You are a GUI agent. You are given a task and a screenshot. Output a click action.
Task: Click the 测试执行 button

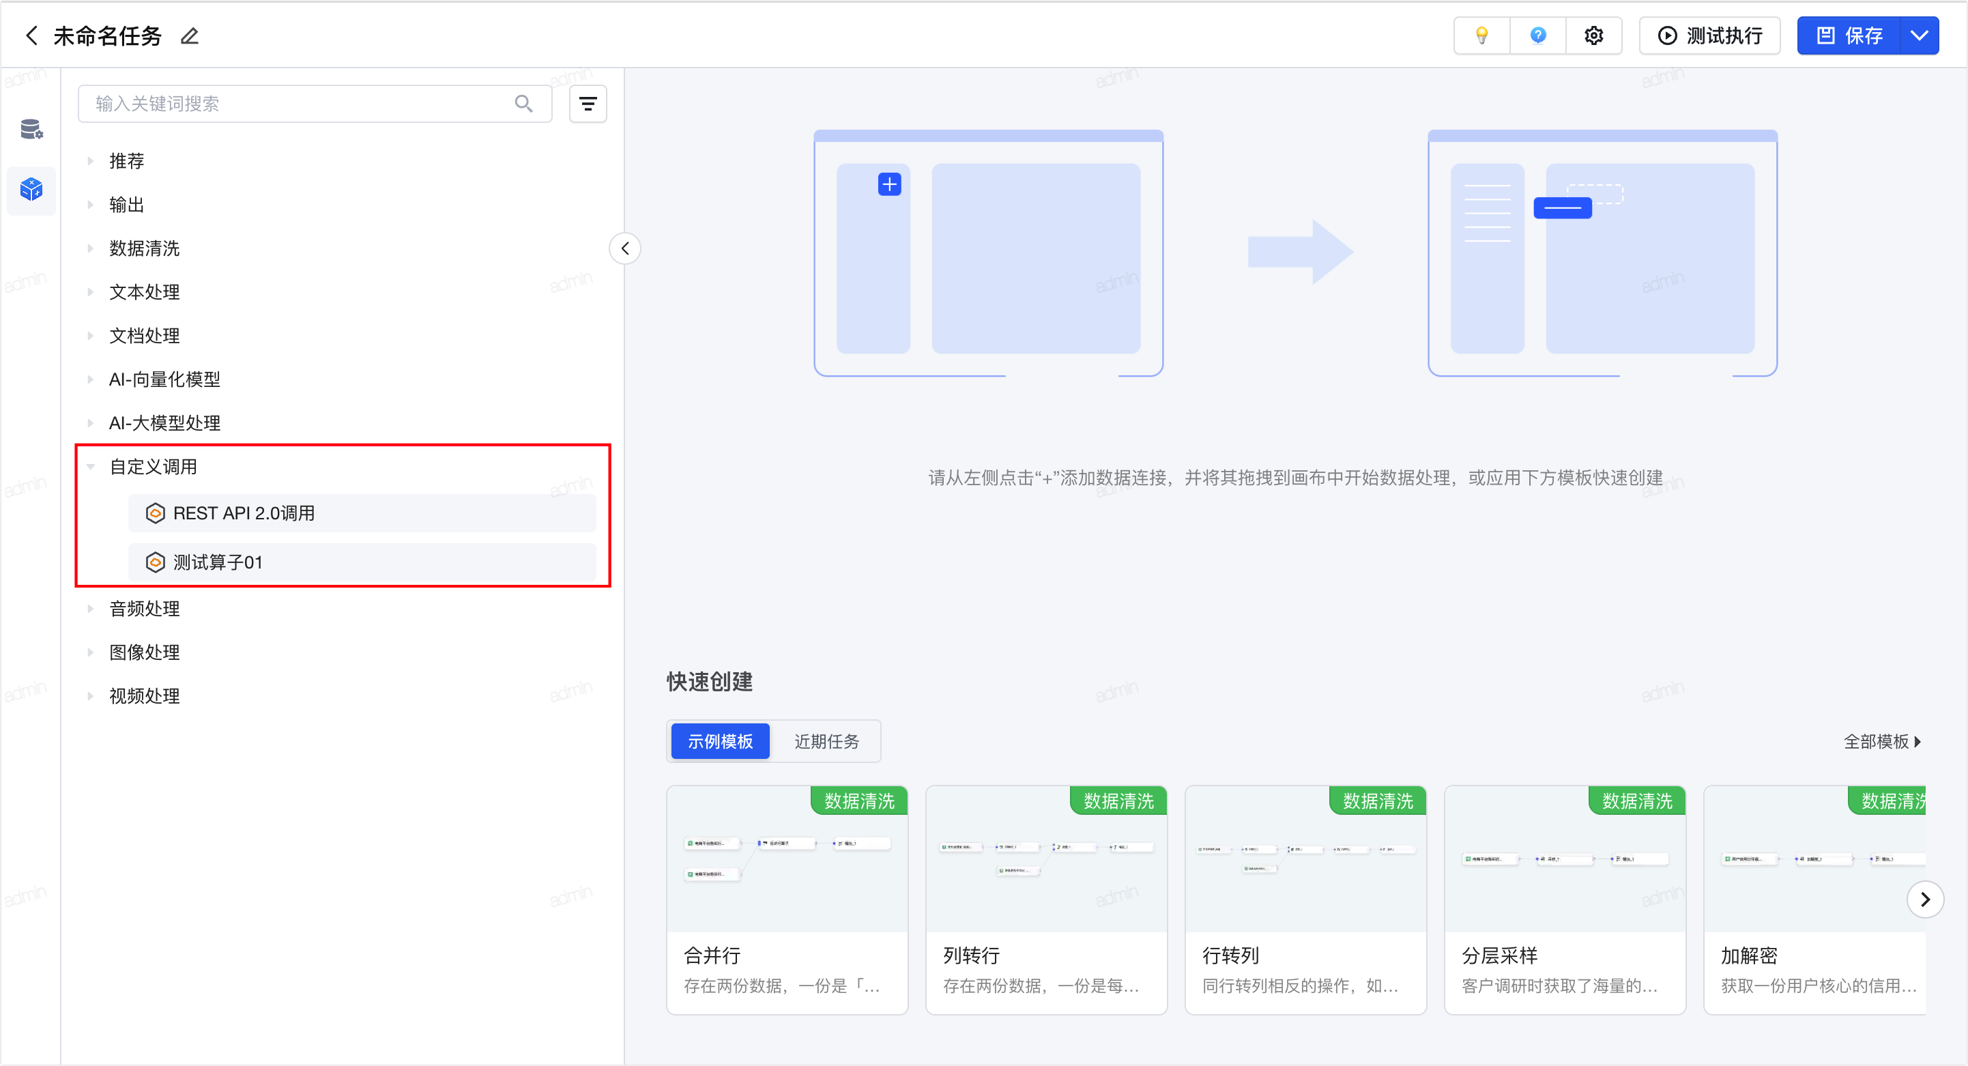point(1710,36)
